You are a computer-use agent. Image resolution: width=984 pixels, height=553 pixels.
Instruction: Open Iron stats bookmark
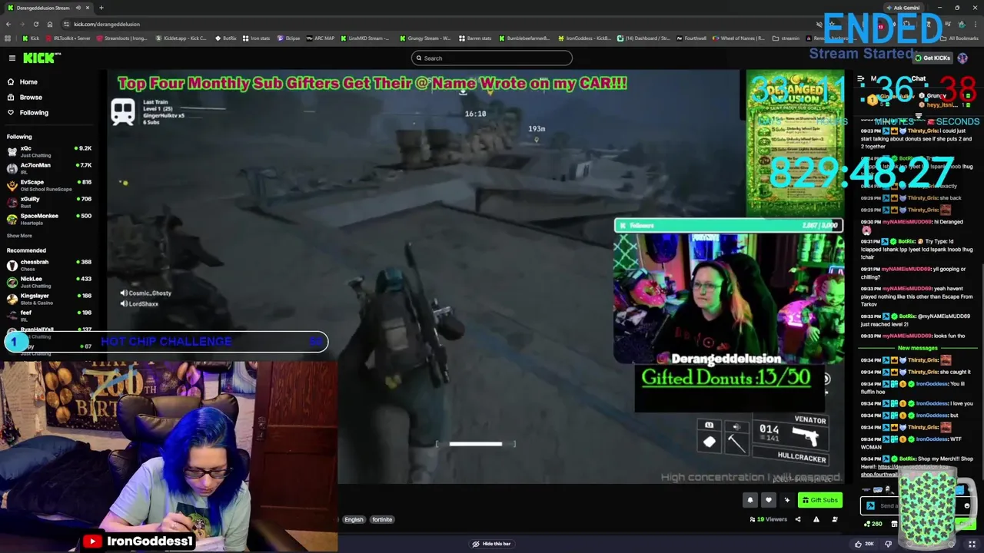tap(257, 38)
